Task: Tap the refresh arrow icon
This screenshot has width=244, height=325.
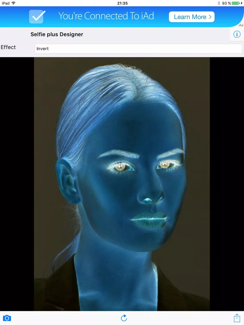Action: point(124,318)
